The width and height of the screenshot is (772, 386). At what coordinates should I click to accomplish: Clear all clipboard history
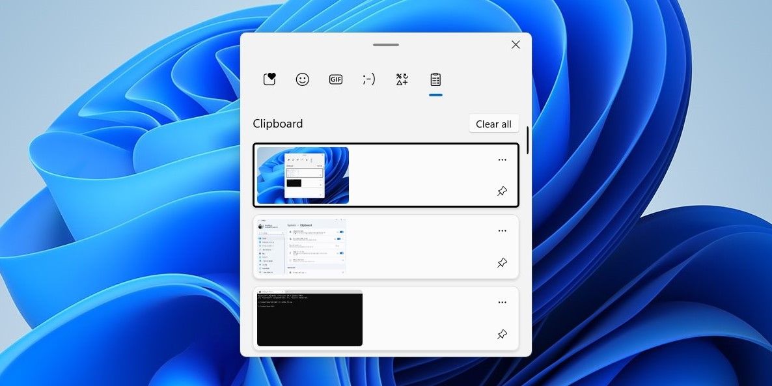[x=493, y=123]
